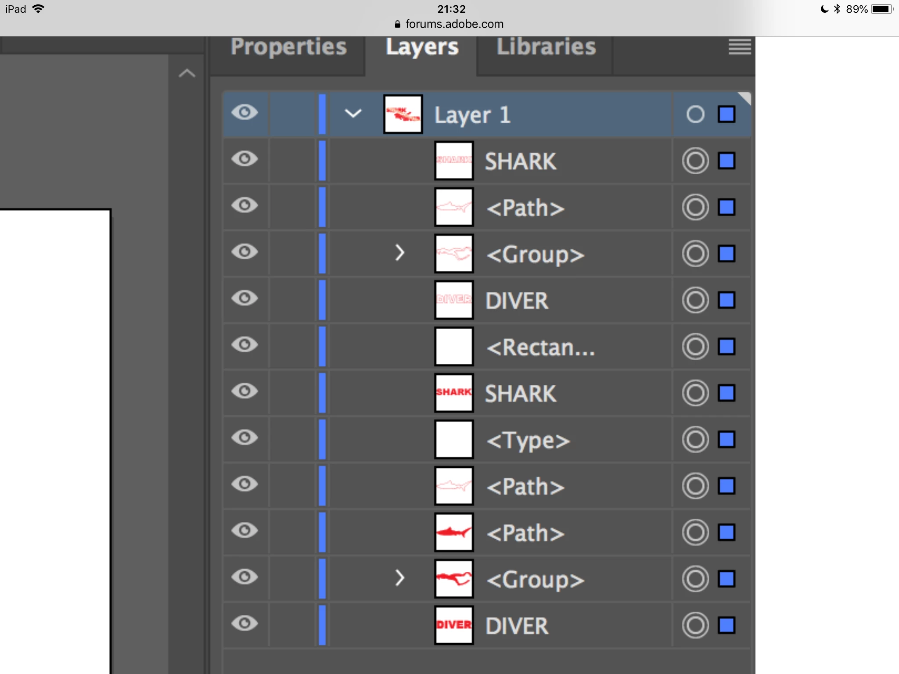The width and height of the screenshot is (899, 674).
Task: Expand the lower filled Group item
Action: tap(399, 578)
